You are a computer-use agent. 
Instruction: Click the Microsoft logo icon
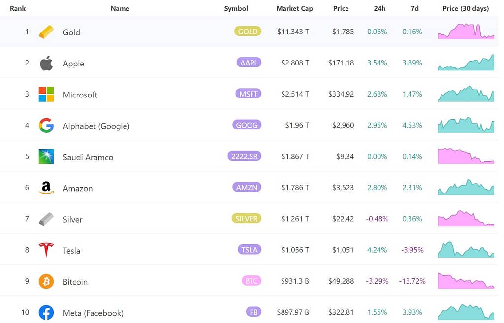click(x=46, y=94)
